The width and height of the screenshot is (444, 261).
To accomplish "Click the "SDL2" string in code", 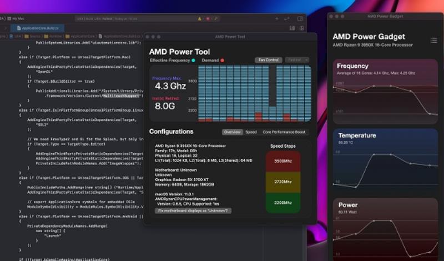I will coord(42,125).
